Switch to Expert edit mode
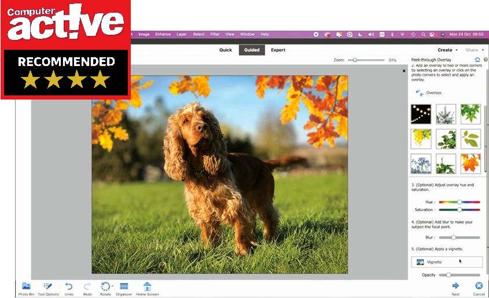 pyautogui.click(x=278, y=50)
